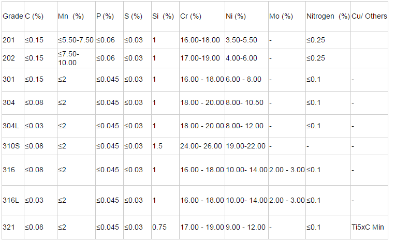Click the 0.75 silicon cell

(160, 227)
